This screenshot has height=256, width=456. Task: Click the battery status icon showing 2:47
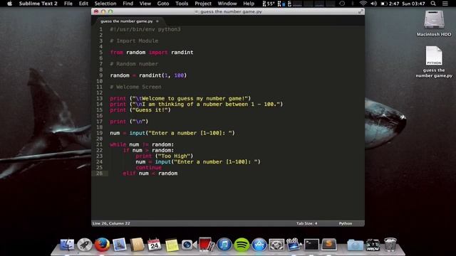(390, 4)
